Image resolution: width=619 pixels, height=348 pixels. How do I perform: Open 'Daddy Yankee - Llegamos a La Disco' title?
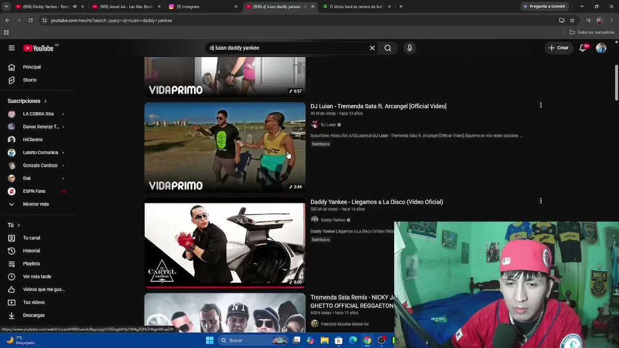click(x=377, y=202)
